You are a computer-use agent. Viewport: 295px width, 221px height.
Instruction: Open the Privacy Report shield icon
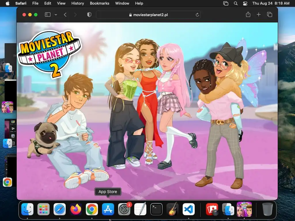point(89,15)
